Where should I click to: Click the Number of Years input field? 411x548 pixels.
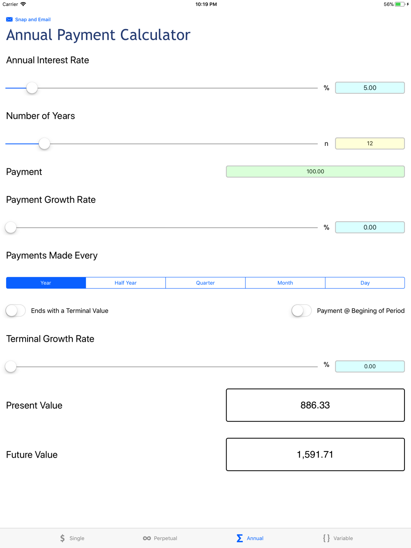coord(369,143)
